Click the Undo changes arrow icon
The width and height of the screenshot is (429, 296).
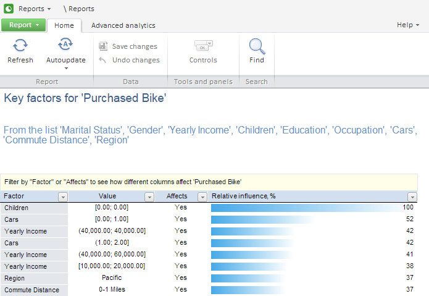click(102, 60)
